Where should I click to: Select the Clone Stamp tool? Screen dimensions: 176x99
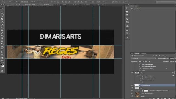tap(2, 30)
